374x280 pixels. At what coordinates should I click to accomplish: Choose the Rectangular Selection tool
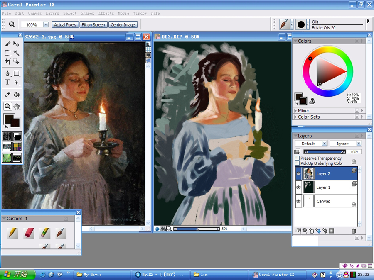7,53
